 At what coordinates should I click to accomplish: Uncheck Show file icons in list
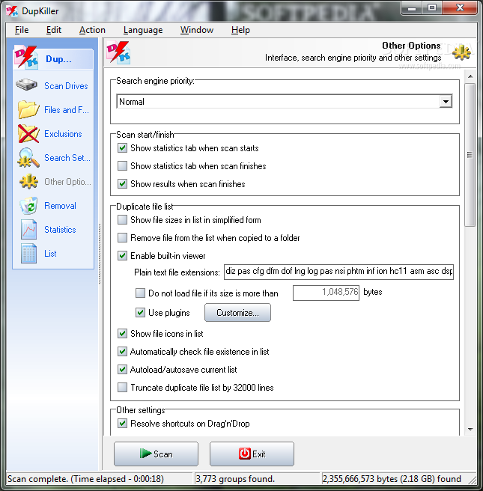click(x=122, y=334)
